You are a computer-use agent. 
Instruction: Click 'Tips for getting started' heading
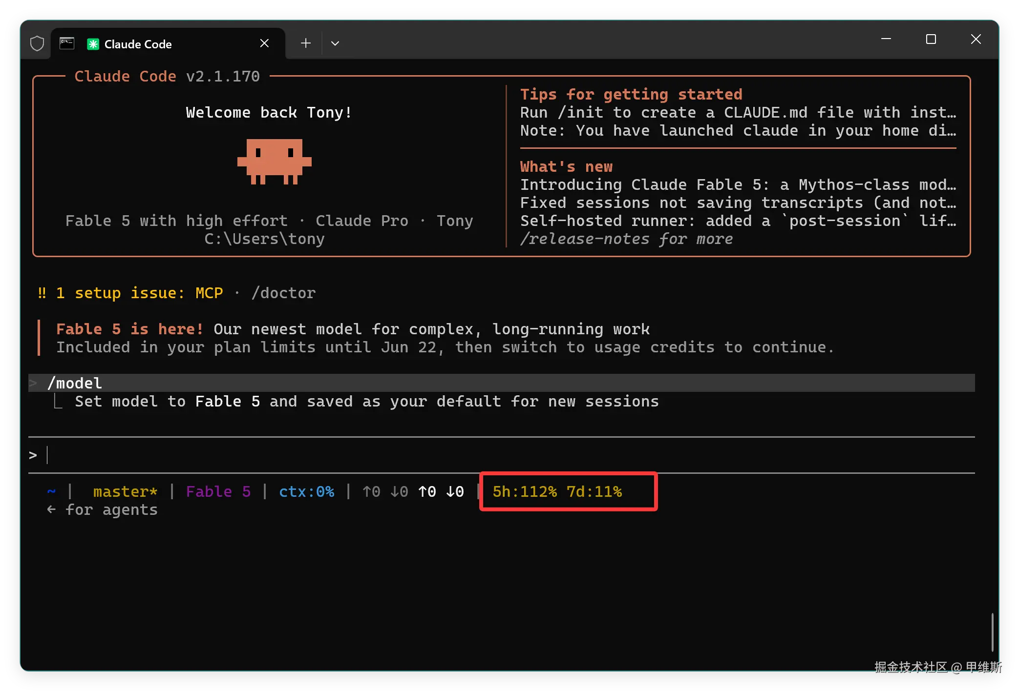pyautogui.click(x=631, y=94)
